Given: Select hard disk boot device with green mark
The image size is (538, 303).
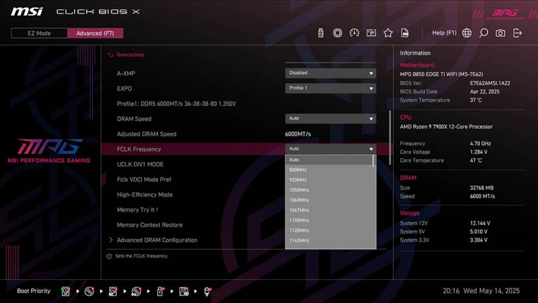Looking at the screenshot, I should click(65, 291).
